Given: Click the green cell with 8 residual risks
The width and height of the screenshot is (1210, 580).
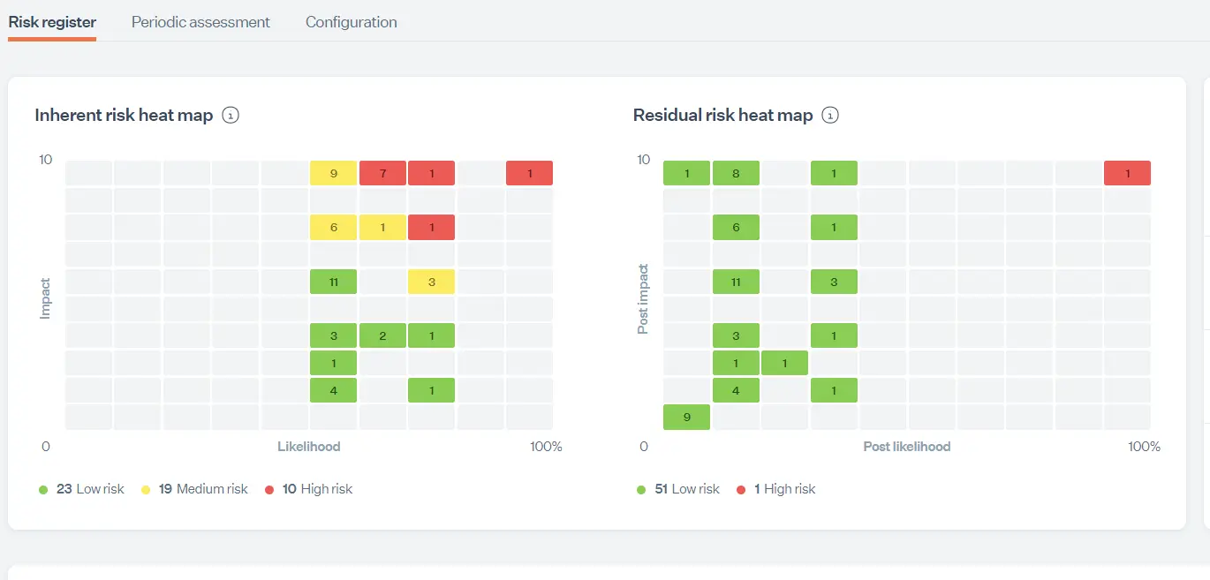Looking at the screenshot, I should [x=736, y=172].
